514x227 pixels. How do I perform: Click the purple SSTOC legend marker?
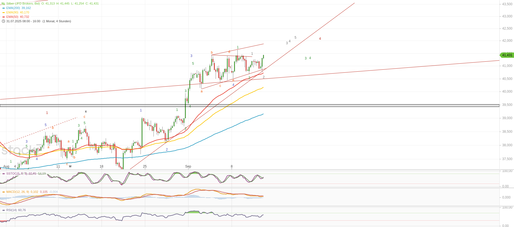tap(4, 174)
